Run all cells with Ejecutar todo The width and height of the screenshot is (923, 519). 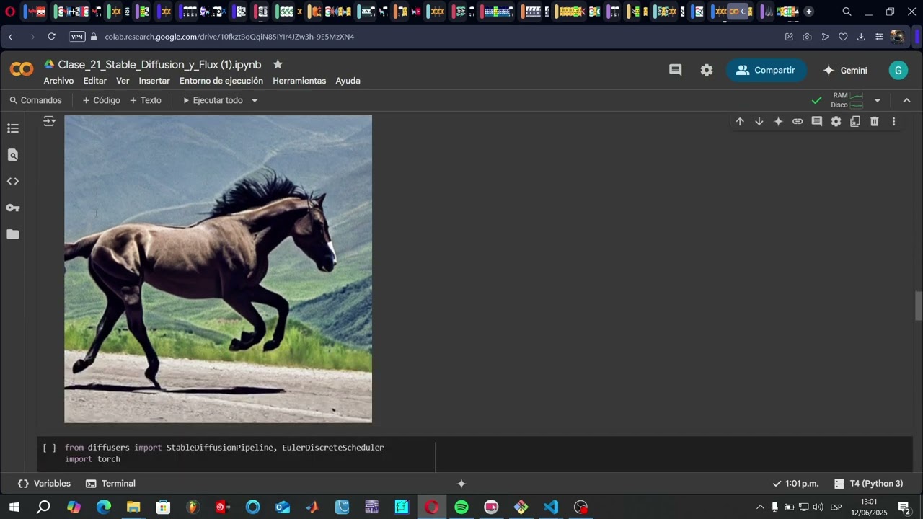pyautogui.click(x=213, y=101)
